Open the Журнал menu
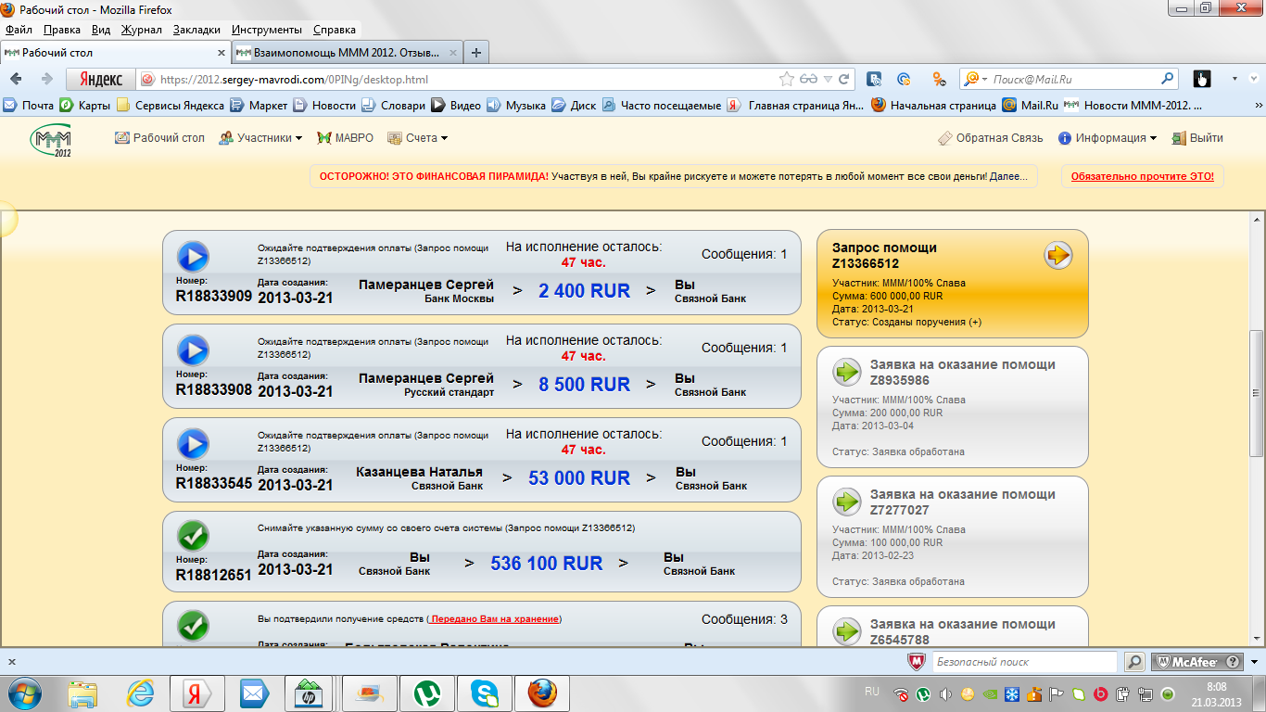Image resolution: width=1266 pixels, height=712 pixels. (x=142, y=30)
